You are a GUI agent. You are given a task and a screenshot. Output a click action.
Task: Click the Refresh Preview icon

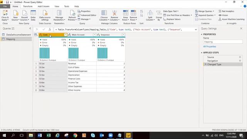tap(72, 13)
